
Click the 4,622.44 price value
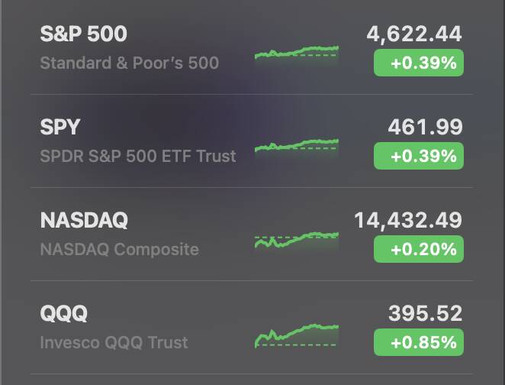pos(414,34)
